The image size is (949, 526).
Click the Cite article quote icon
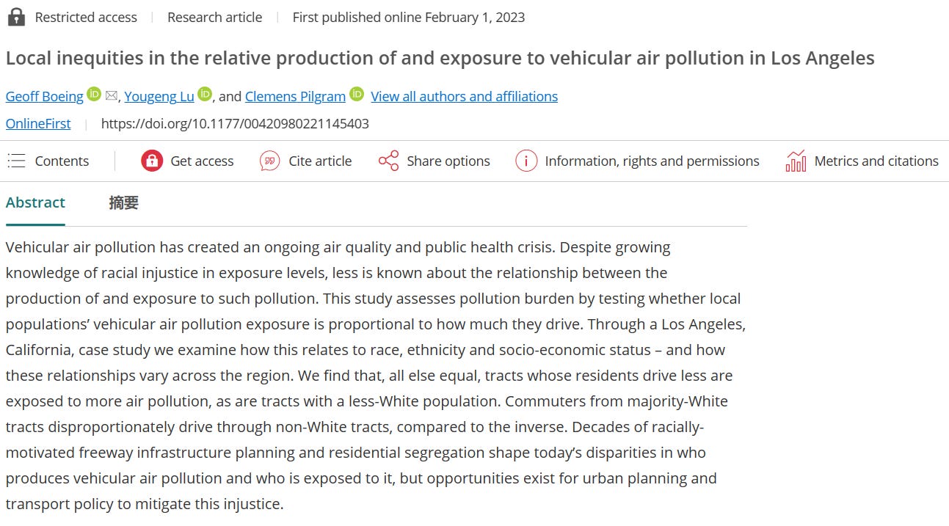coord(270,161)
